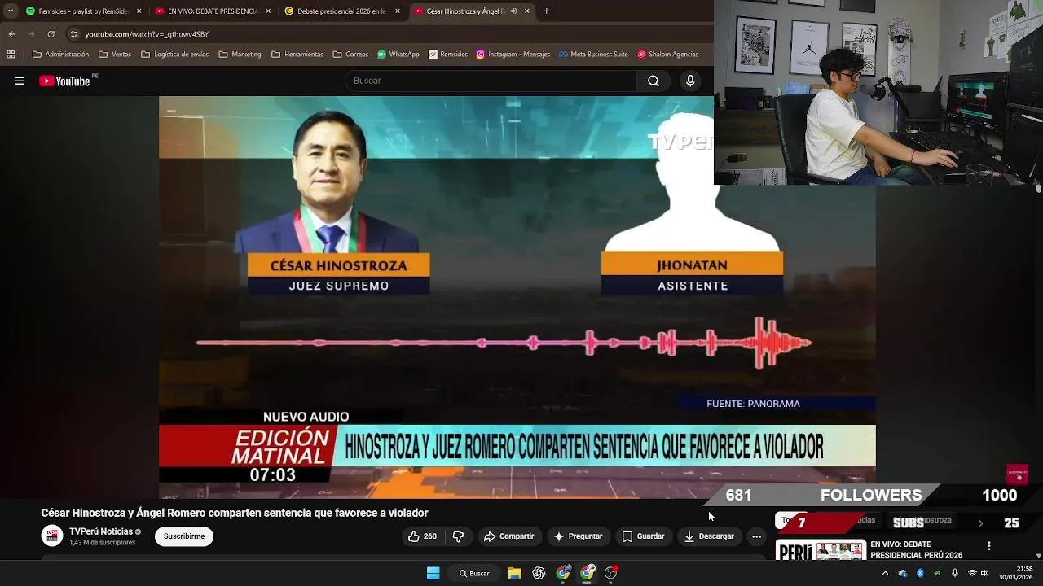Activate voice search microphone icon
The image size is (1043, 586).
(x=690, y=81)
